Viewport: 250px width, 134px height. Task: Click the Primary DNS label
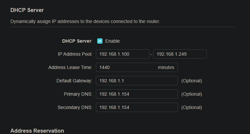78,94
